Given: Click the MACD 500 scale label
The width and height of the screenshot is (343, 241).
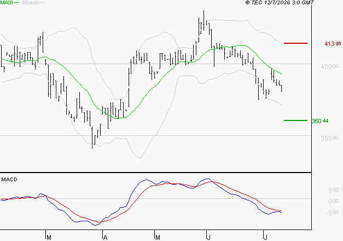Looking at the screenshot, I should coord(333,190).
